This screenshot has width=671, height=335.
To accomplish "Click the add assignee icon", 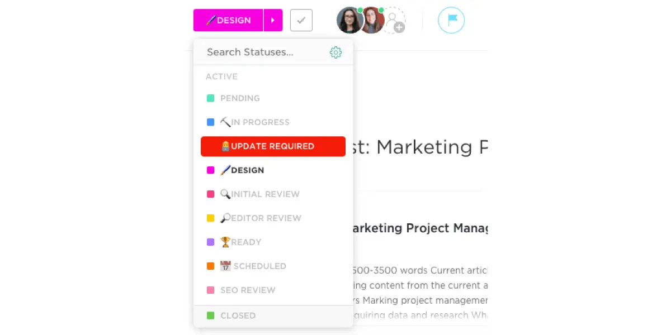I will coord(395,21).
